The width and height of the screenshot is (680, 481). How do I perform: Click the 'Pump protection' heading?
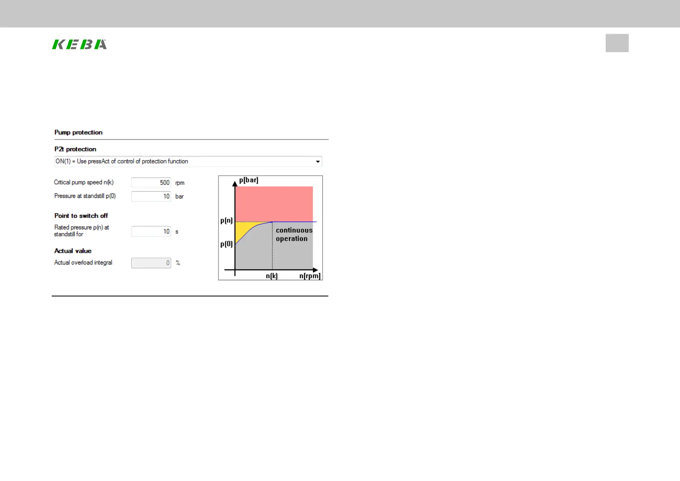[78, 132]
